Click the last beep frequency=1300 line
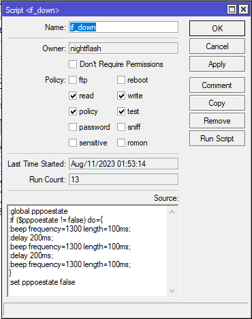252x319 pixels. 70,264
